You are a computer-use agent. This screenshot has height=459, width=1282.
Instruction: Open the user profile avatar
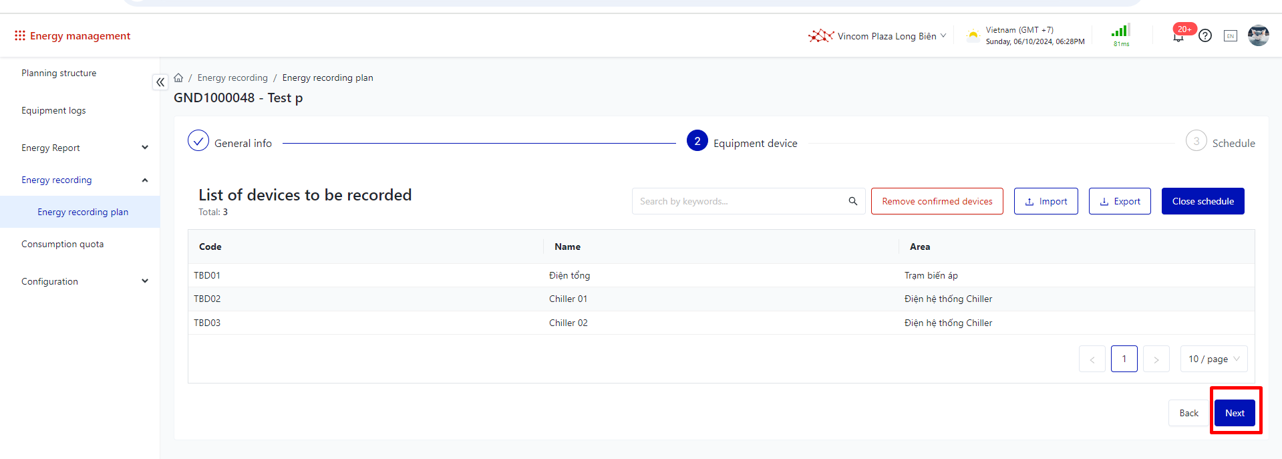pos(1258,35)
